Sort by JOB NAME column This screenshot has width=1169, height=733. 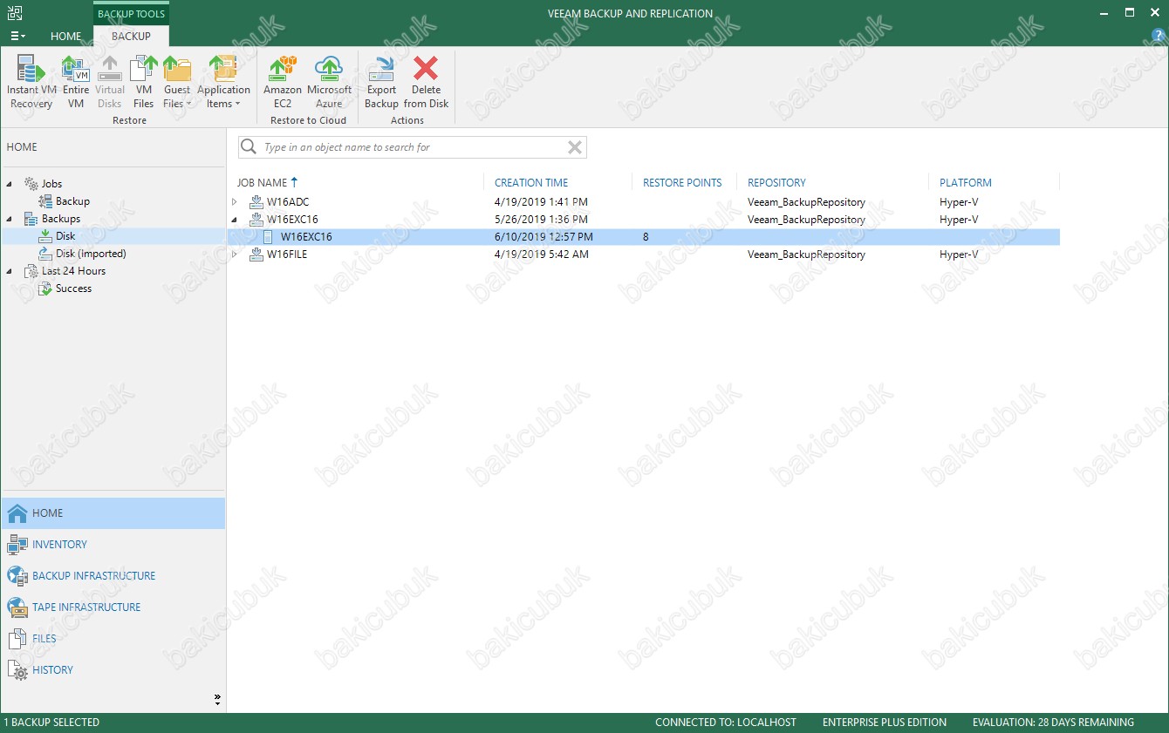click(x=262, y=183)
